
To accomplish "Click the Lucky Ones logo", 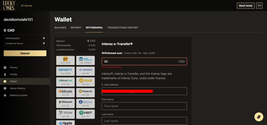I will click(x=9, y=6).
